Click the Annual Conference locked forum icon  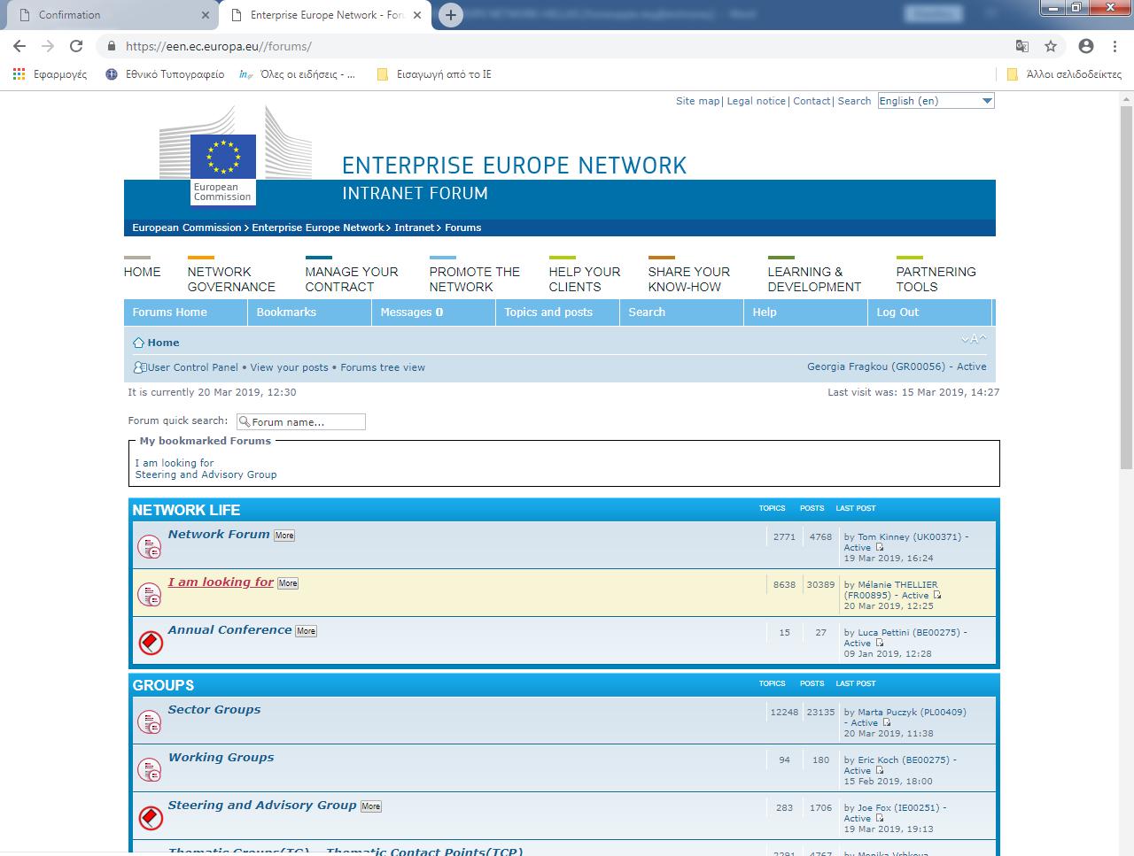tap(150, 643)
